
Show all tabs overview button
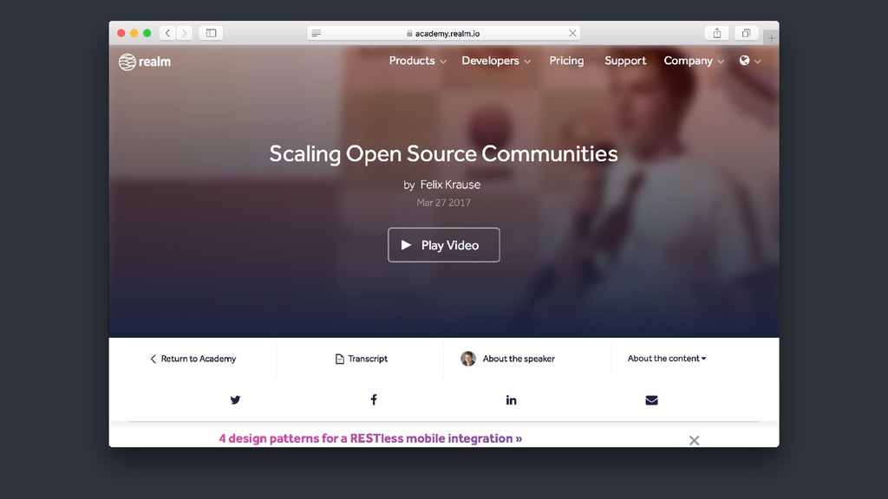746,34
